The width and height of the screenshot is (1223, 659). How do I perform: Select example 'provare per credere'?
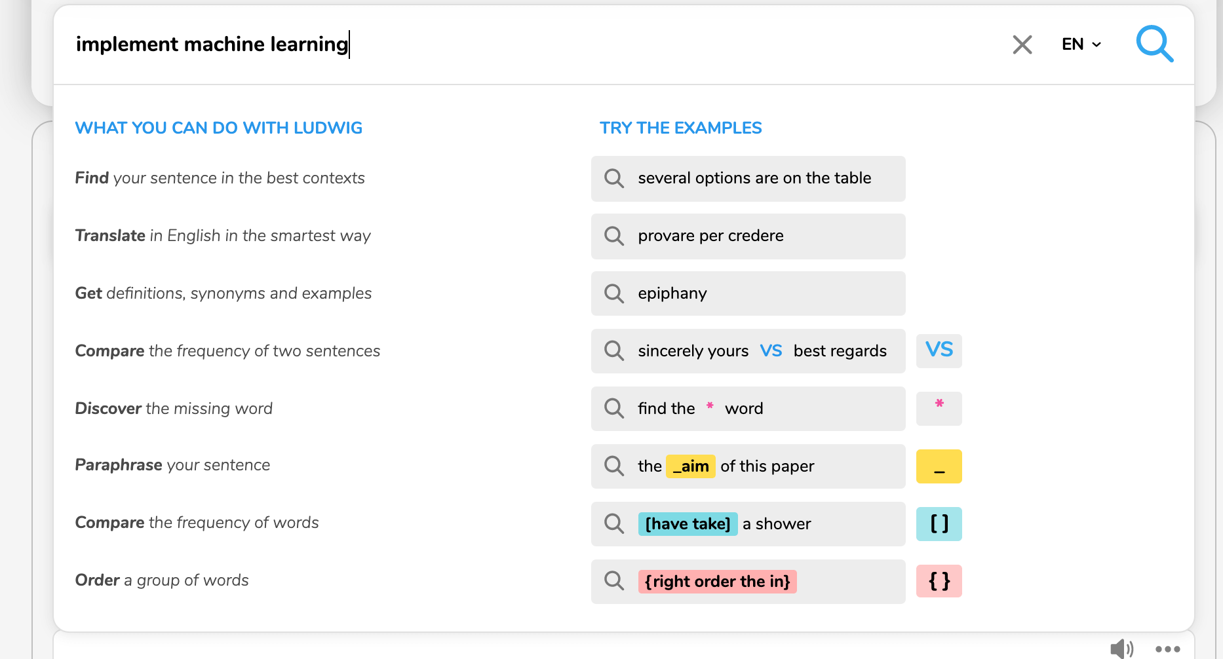click(748, 236)
